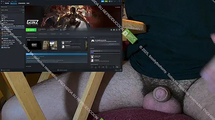Screen dimensions: 215x120
Task: Go back with the Steam back arrow
Action: click(x=1, y=3)
